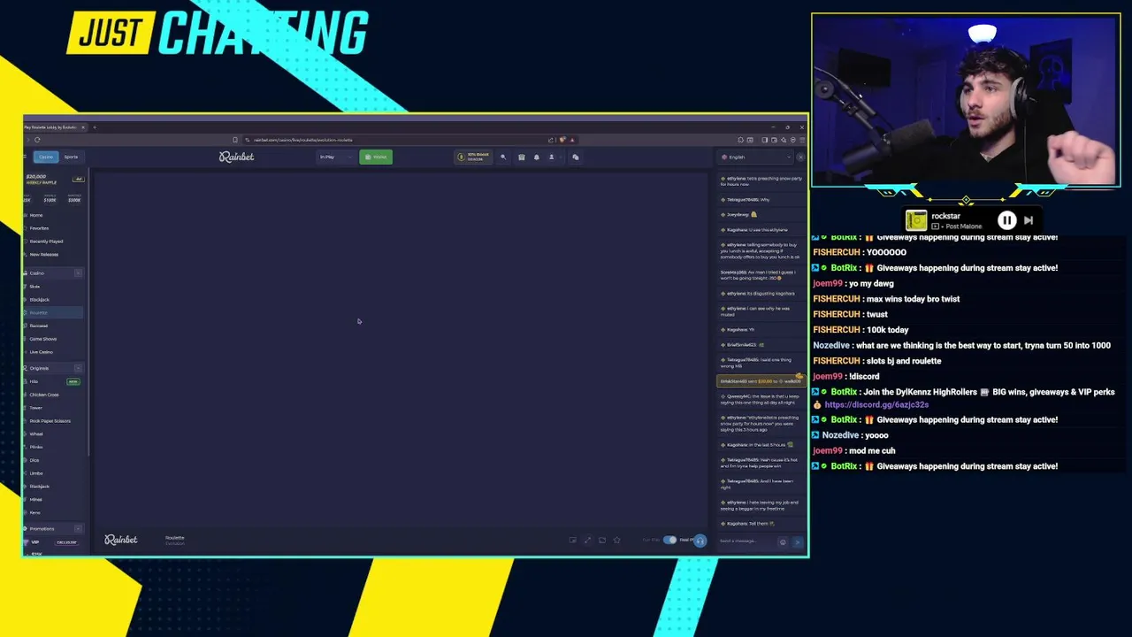The width and height of the screenshot is (1132, 637).
Task: Open the support headset button
Action: pyautogui.click(x=700, y=541)
